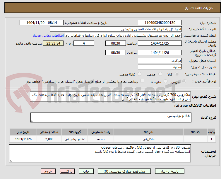Click the ماکارونی cell in the table

tap(149, 139)
